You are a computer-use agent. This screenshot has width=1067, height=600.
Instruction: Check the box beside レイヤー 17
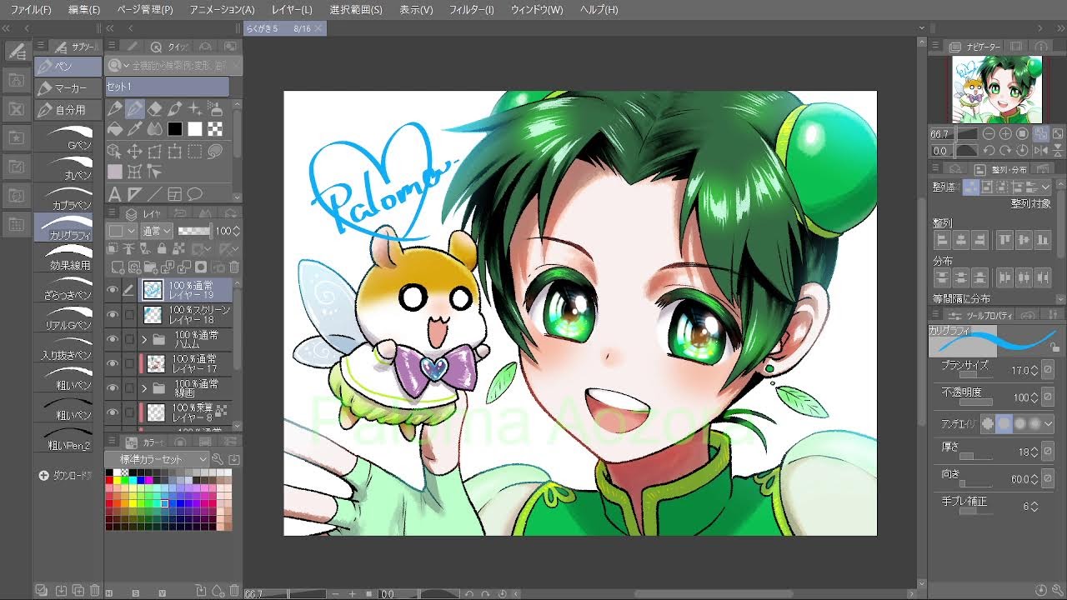(129, 364)
